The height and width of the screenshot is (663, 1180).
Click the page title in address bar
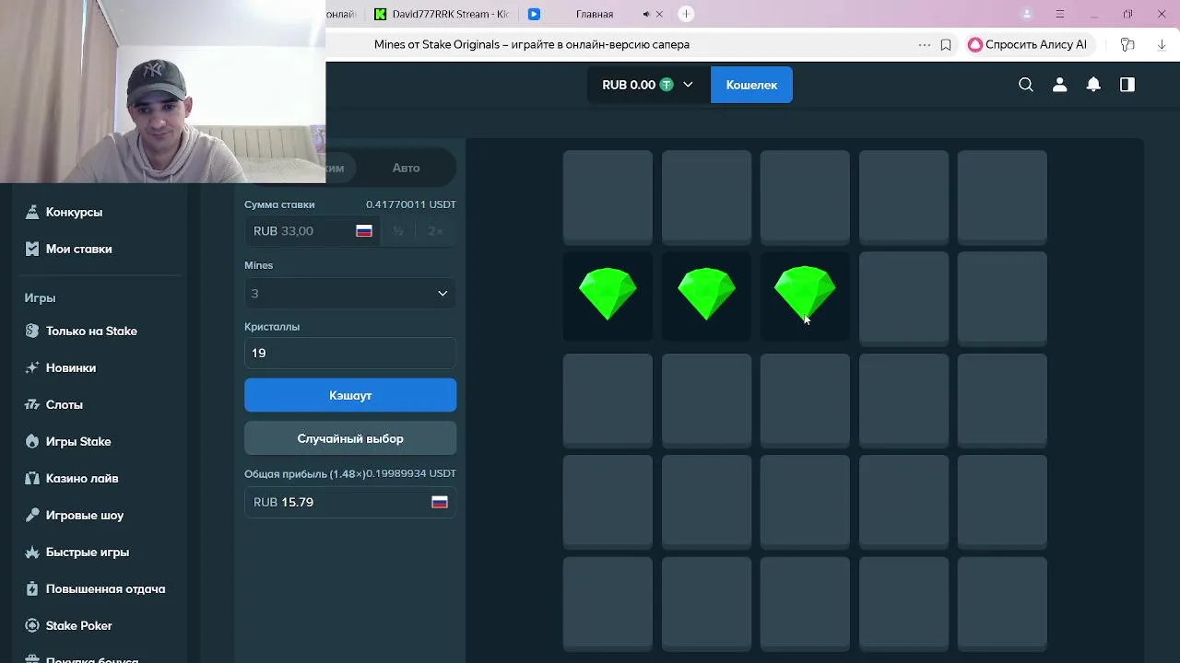coord(532,44)
